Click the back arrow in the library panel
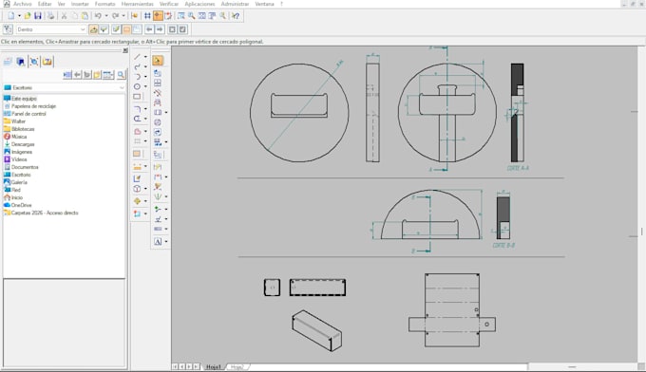The image size is (646, 372). click(77, 74)
